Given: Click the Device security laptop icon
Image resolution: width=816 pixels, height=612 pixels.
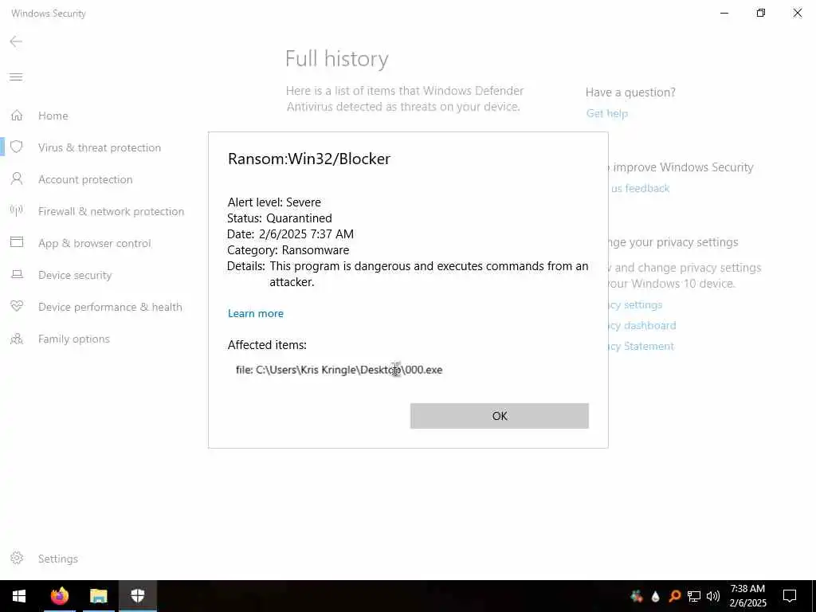Looking at the screenshot, I should coord(17,274).
